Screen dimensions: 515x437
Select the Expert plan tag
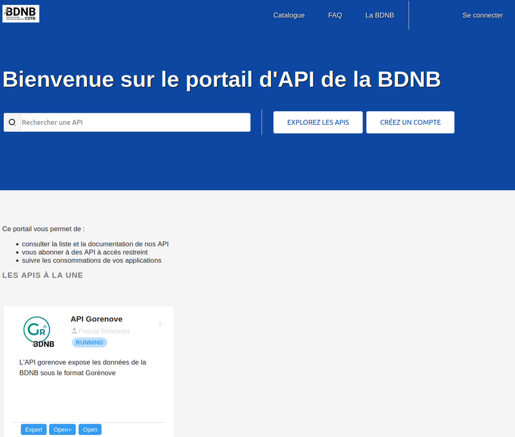click(33, 429)
